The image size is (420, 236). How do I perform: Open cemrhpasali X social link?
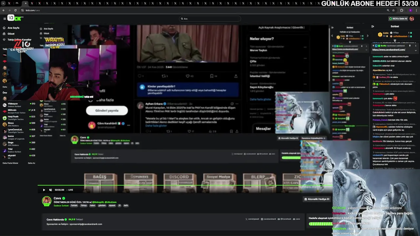[252, 219]
